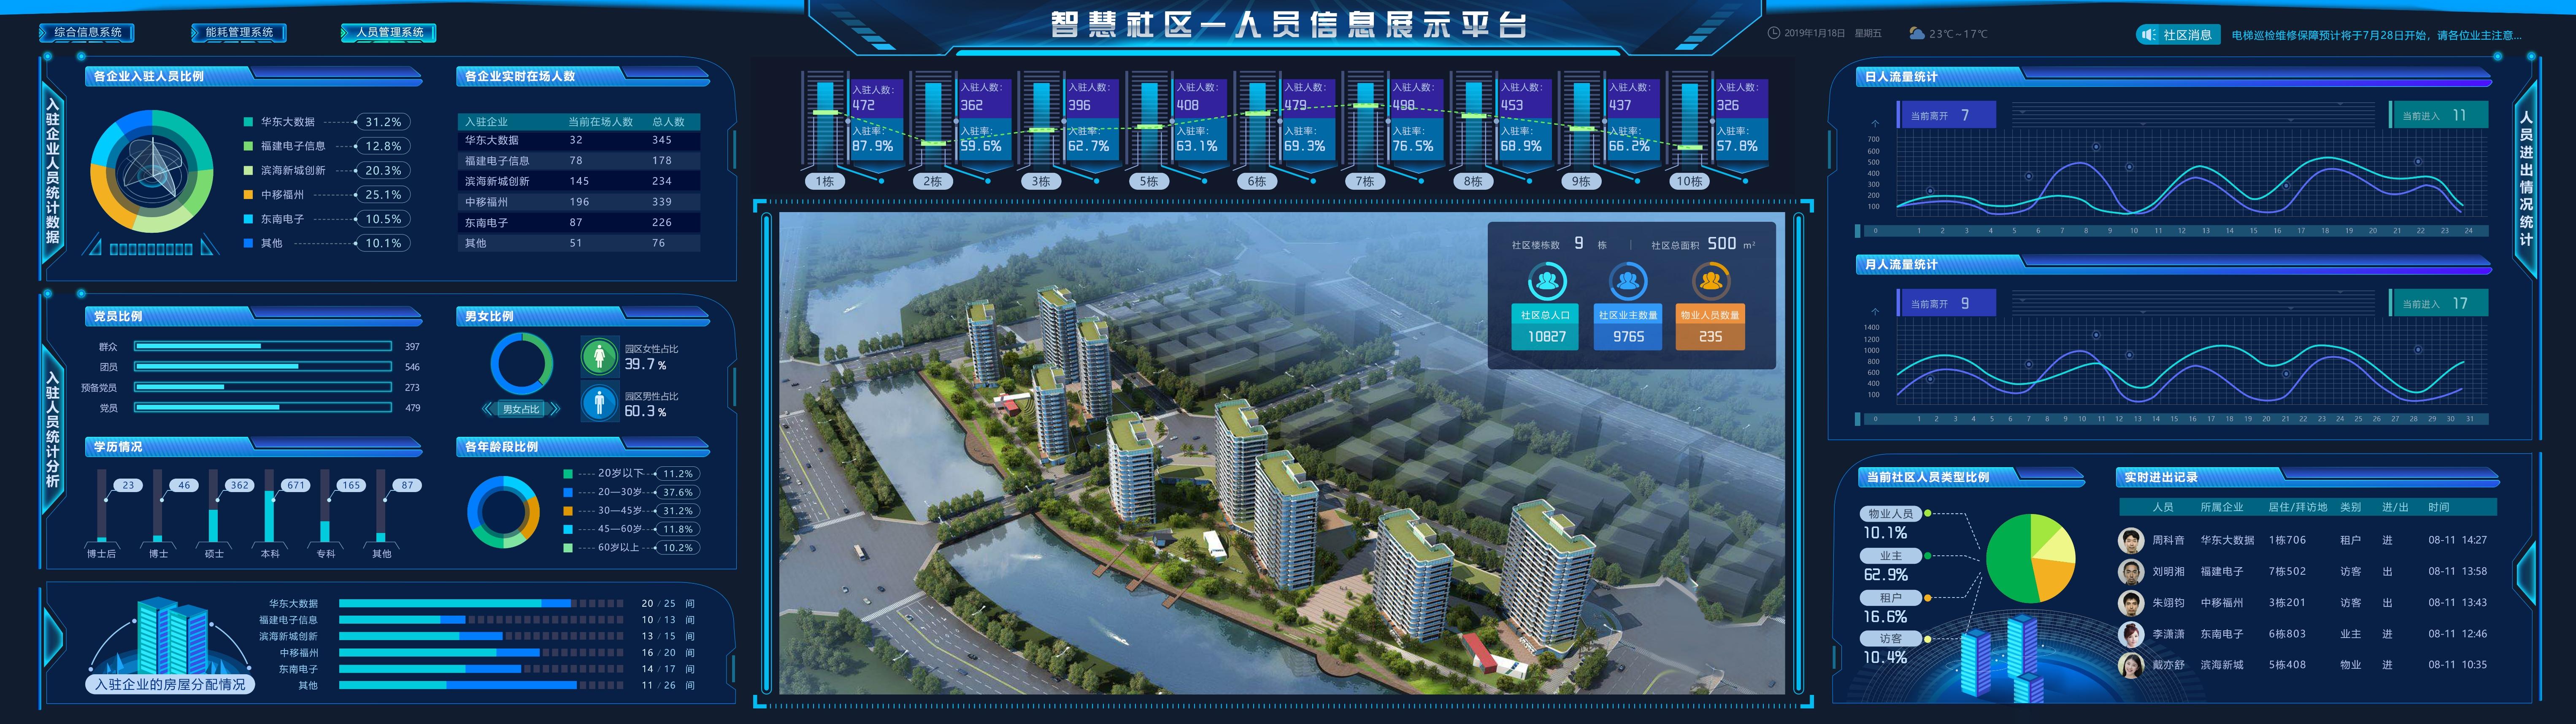This screenshot has height=724, width=2576.
Task: Toggle the 东南电子 legend square in pie legend
Action: click(248, 219)
